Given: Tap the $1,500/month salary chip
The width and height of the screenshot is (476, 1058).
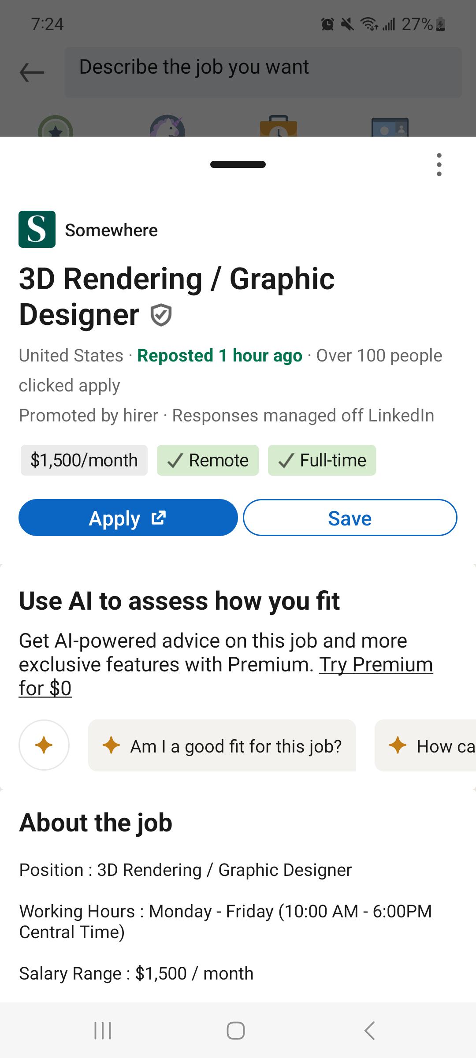Looking at the screenshot, I should [x=84, y=460].
